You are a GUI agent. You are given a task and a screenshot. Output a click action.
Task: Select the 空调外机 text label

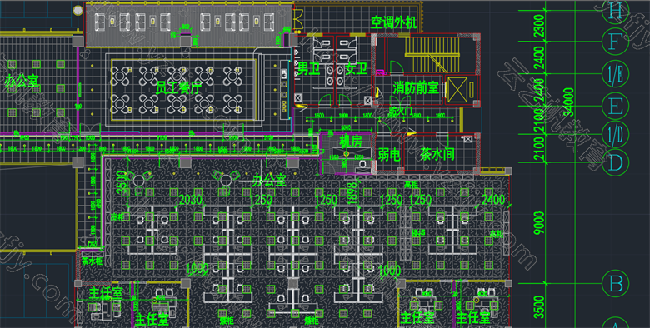click(x=393, y=22)
